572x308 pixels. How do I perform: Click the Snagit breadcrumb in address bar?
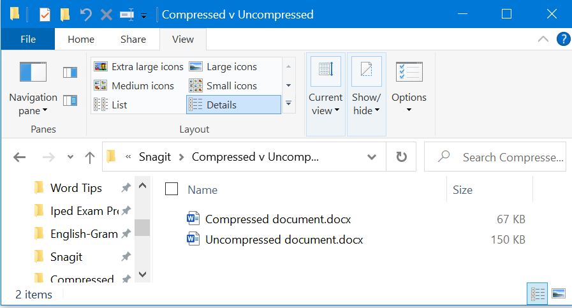[155, 157]
